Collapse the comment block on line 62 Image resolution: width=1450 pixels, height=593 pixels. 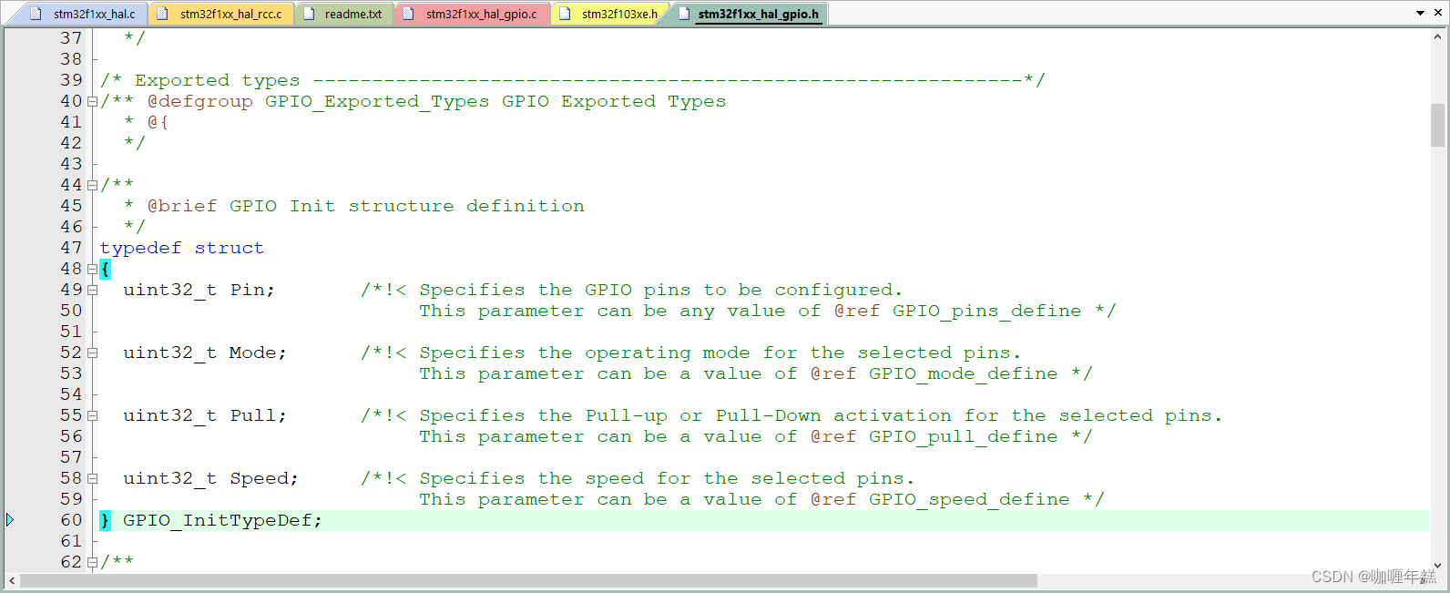(92, 562)
